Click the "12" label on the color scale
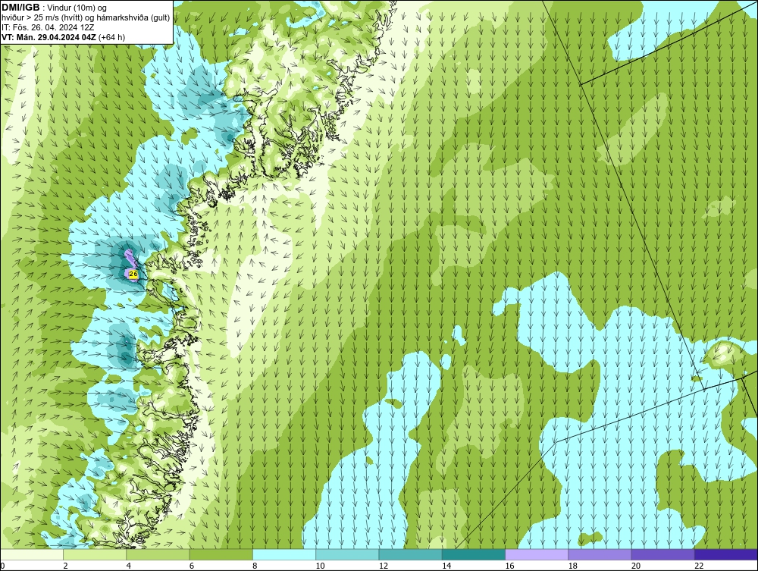The height and width of the screenshot is (571, 758). coord(383,566)
